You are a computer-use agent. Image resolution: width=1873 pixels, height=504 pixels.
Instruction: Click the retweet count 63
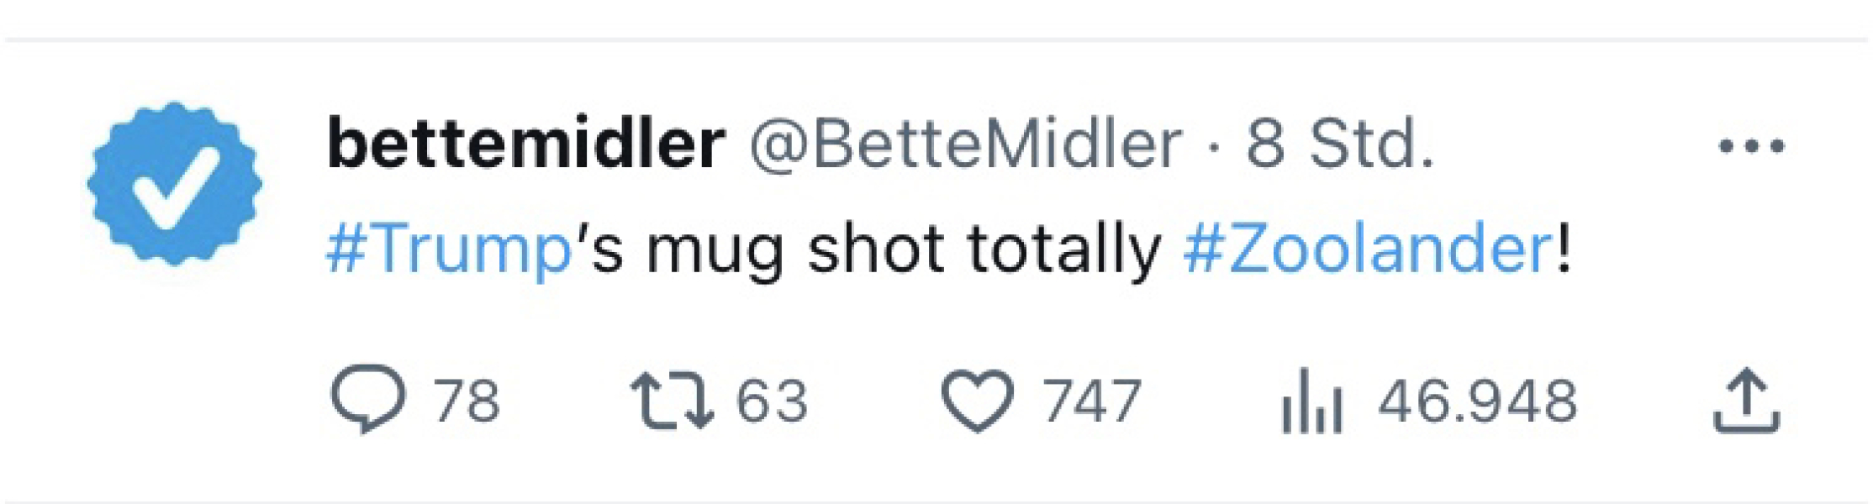[772, 401]
